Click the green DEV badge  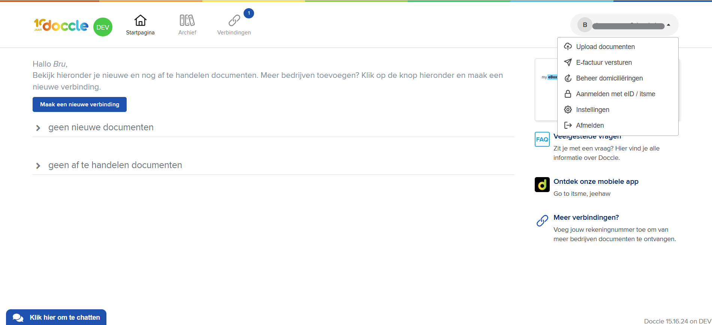103,27
